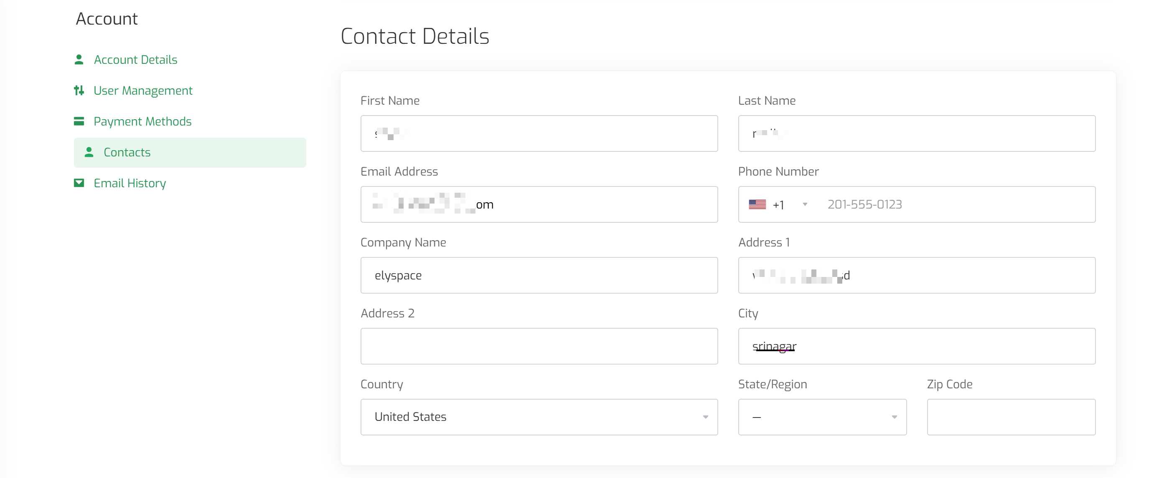Click the Account Details person icon
This screenshot has width=1159, height=478.
point(79,59)
